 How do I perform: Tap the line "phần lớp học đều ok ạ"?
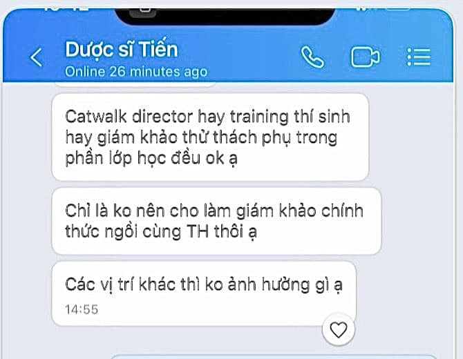151,158
